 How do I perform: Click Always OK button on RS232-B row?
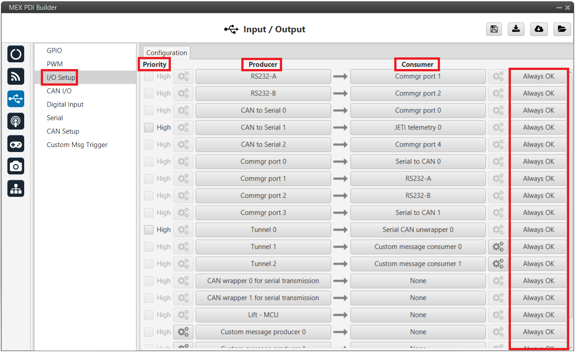538,93
